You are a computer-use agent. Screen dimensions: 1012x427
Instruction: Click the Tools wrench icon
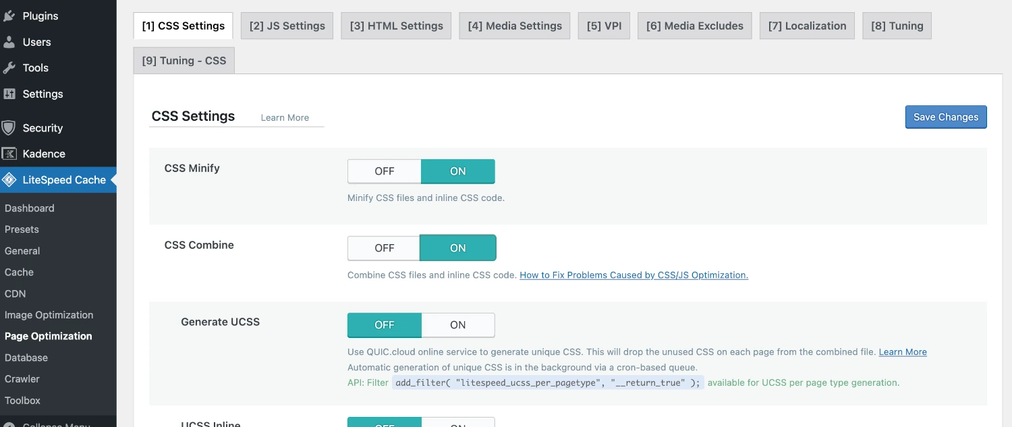coord(9,67)
